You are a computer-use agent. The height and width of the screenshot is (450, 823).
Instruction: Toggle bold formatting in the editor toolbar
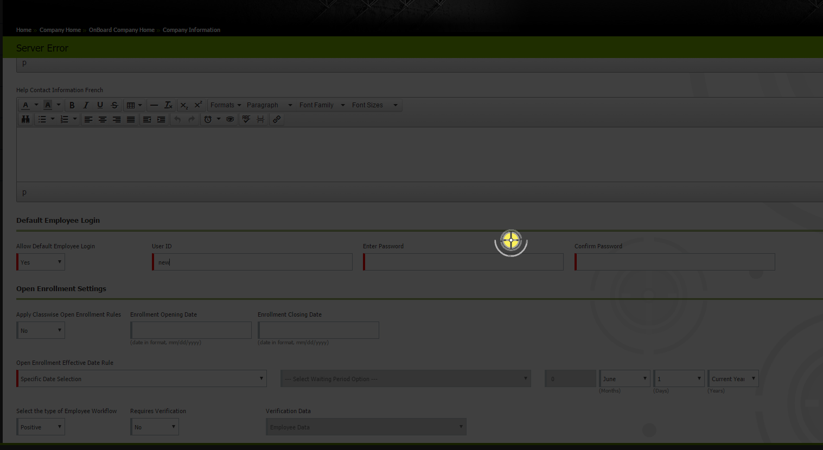[72, 105]
